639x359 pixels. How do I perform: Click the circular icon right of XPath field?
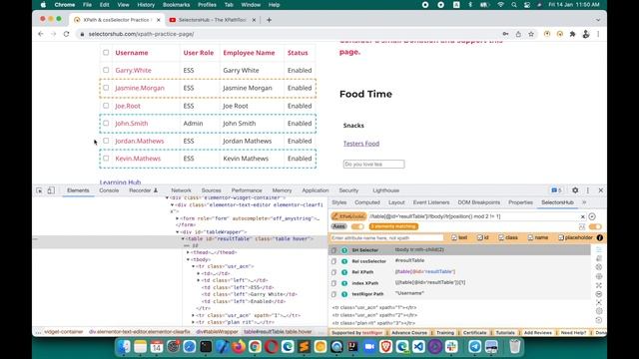click(x=592, y=216)
